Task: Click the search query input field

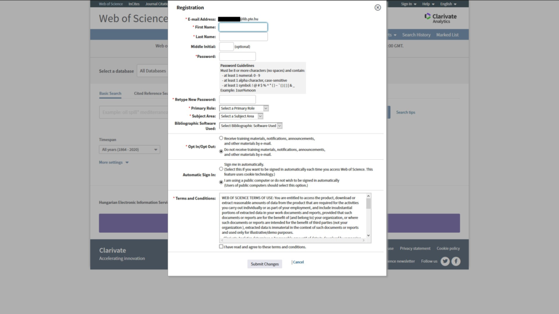Action: pyautogui.click(x=134, y=112)
